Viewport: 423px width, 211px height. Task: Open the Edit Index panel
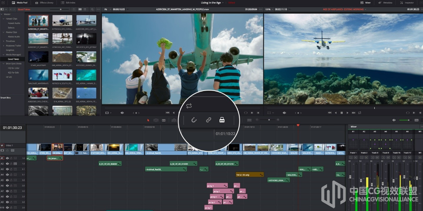[68, 3]
